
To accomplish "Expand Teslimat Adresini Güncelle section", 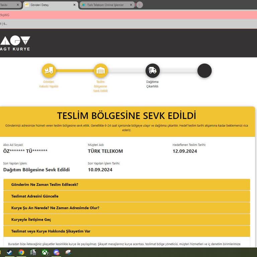I will pyautogui.click(x=127, y=196).
